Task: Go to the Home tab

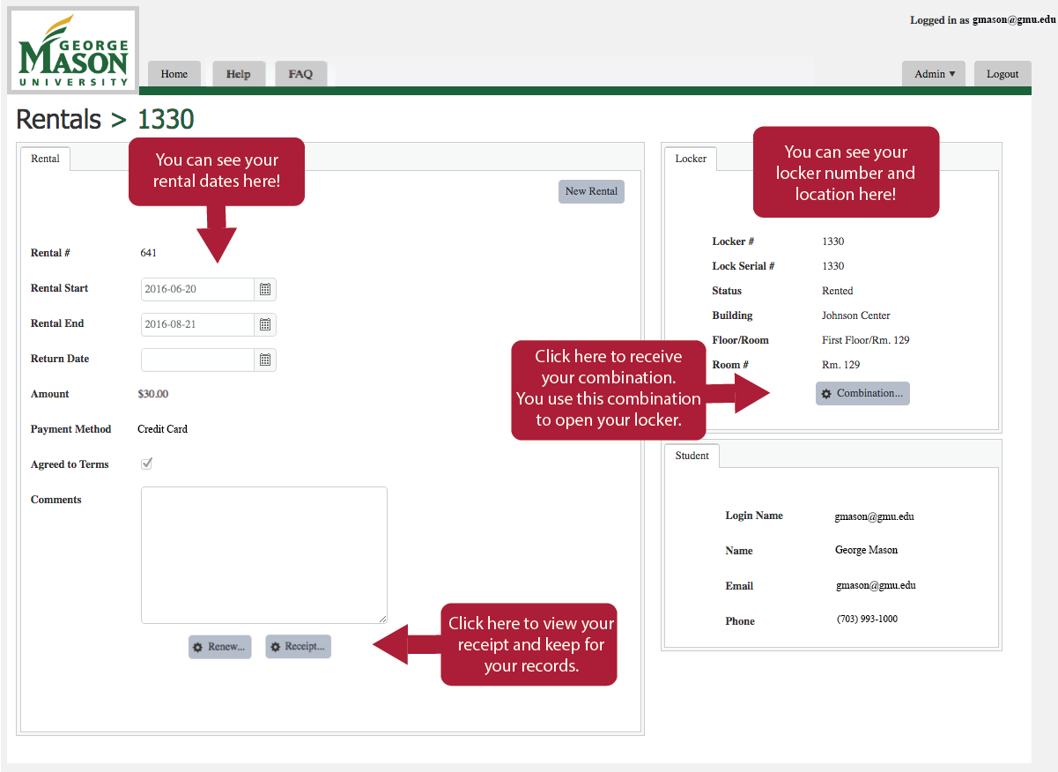Action: tap(174, 74)
